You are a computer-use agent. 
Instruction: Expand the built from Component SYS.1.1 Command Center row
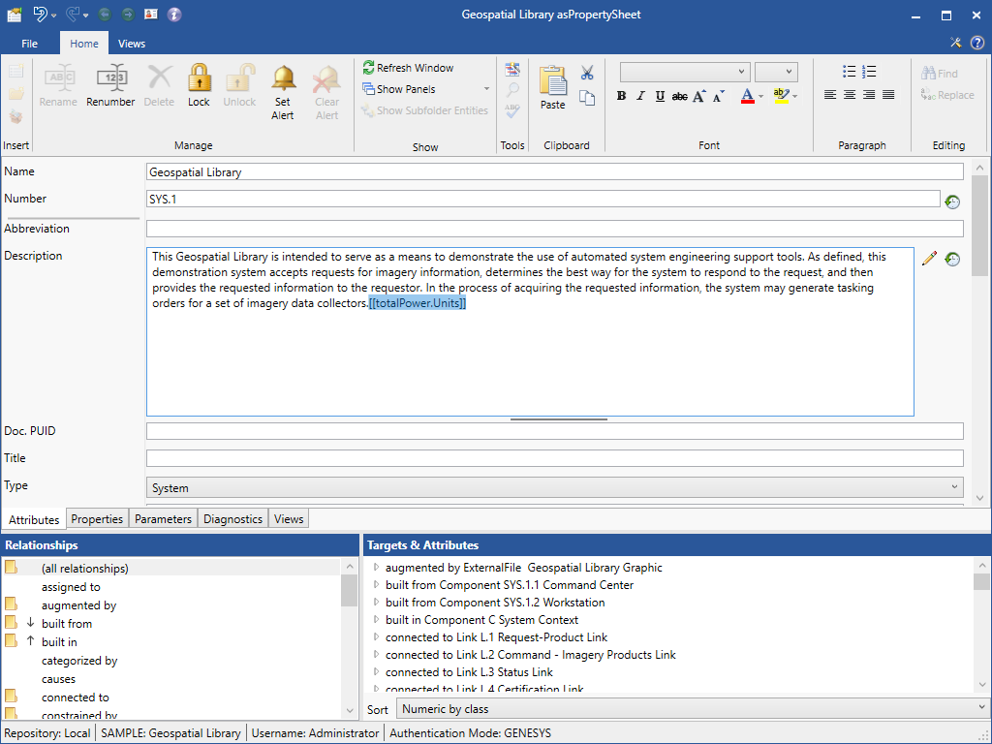click(x=377, y=585)
